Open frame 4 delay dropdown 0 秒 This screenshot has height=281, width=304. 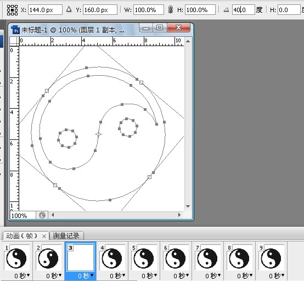coord(117,276)
